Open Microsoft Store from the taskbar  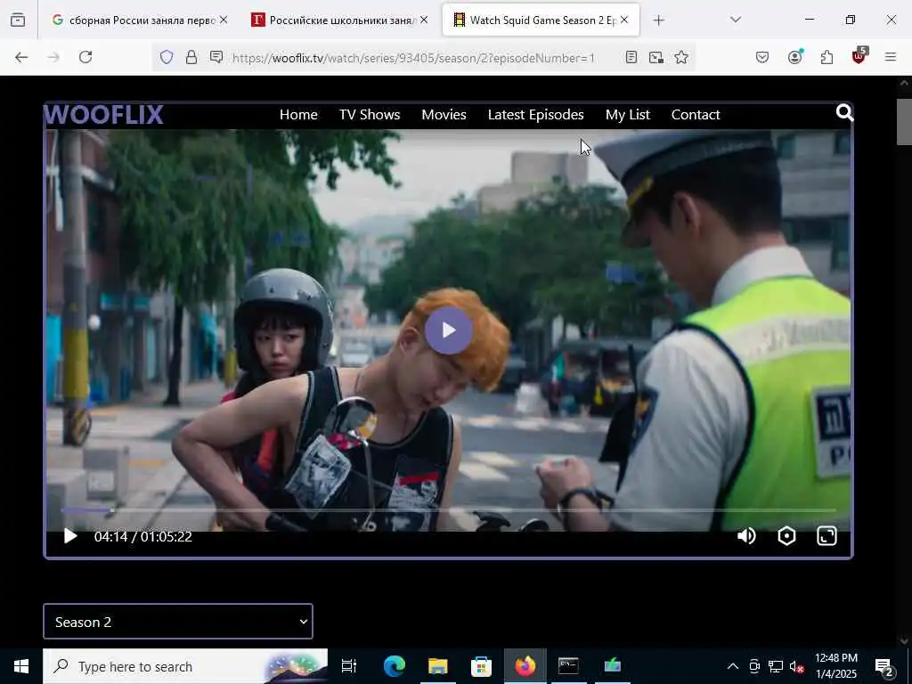(481, 666)
